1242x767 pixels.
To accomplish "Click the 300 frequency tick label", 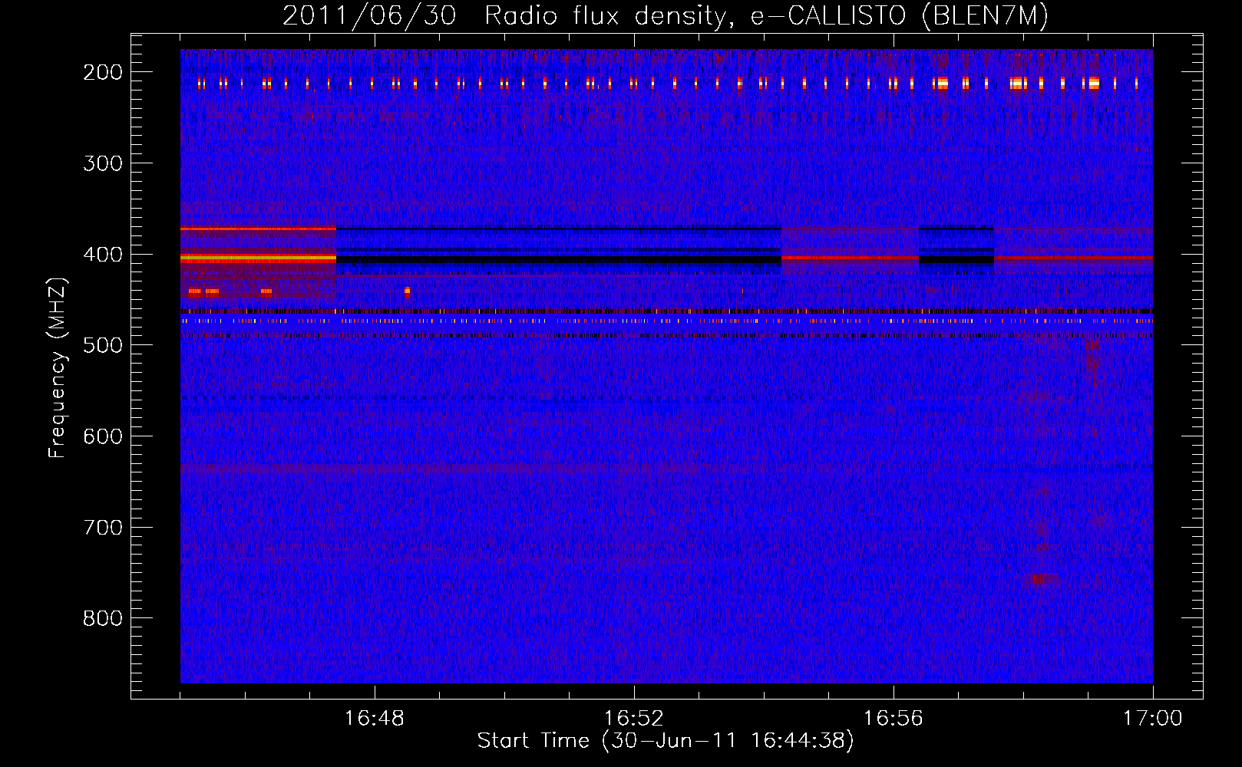I will (x=103, y=163).
